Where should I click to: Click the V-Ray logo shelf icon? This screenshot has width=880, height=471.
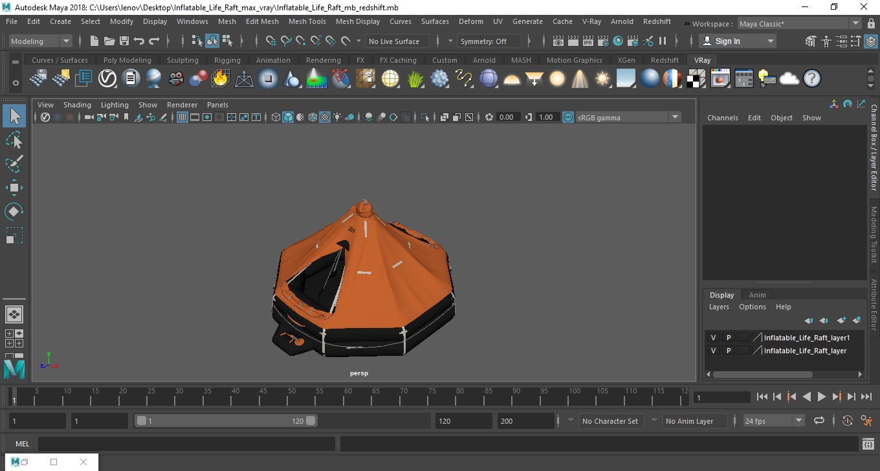tap(107, 79)
